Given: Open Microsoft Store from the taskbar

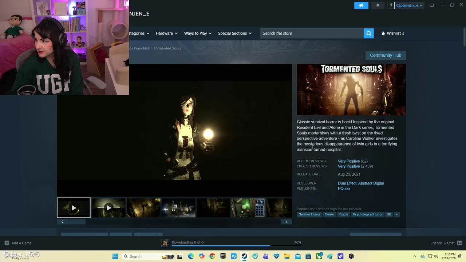Looking at the screenshot, I should coord(308,256).
